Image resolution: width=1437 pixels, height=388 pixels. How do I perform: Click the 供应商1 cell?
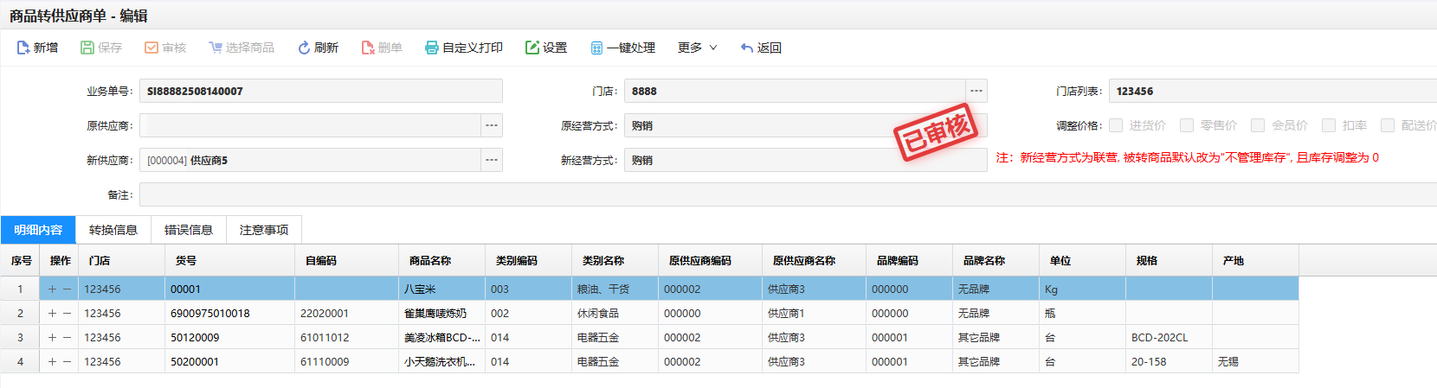814,314
